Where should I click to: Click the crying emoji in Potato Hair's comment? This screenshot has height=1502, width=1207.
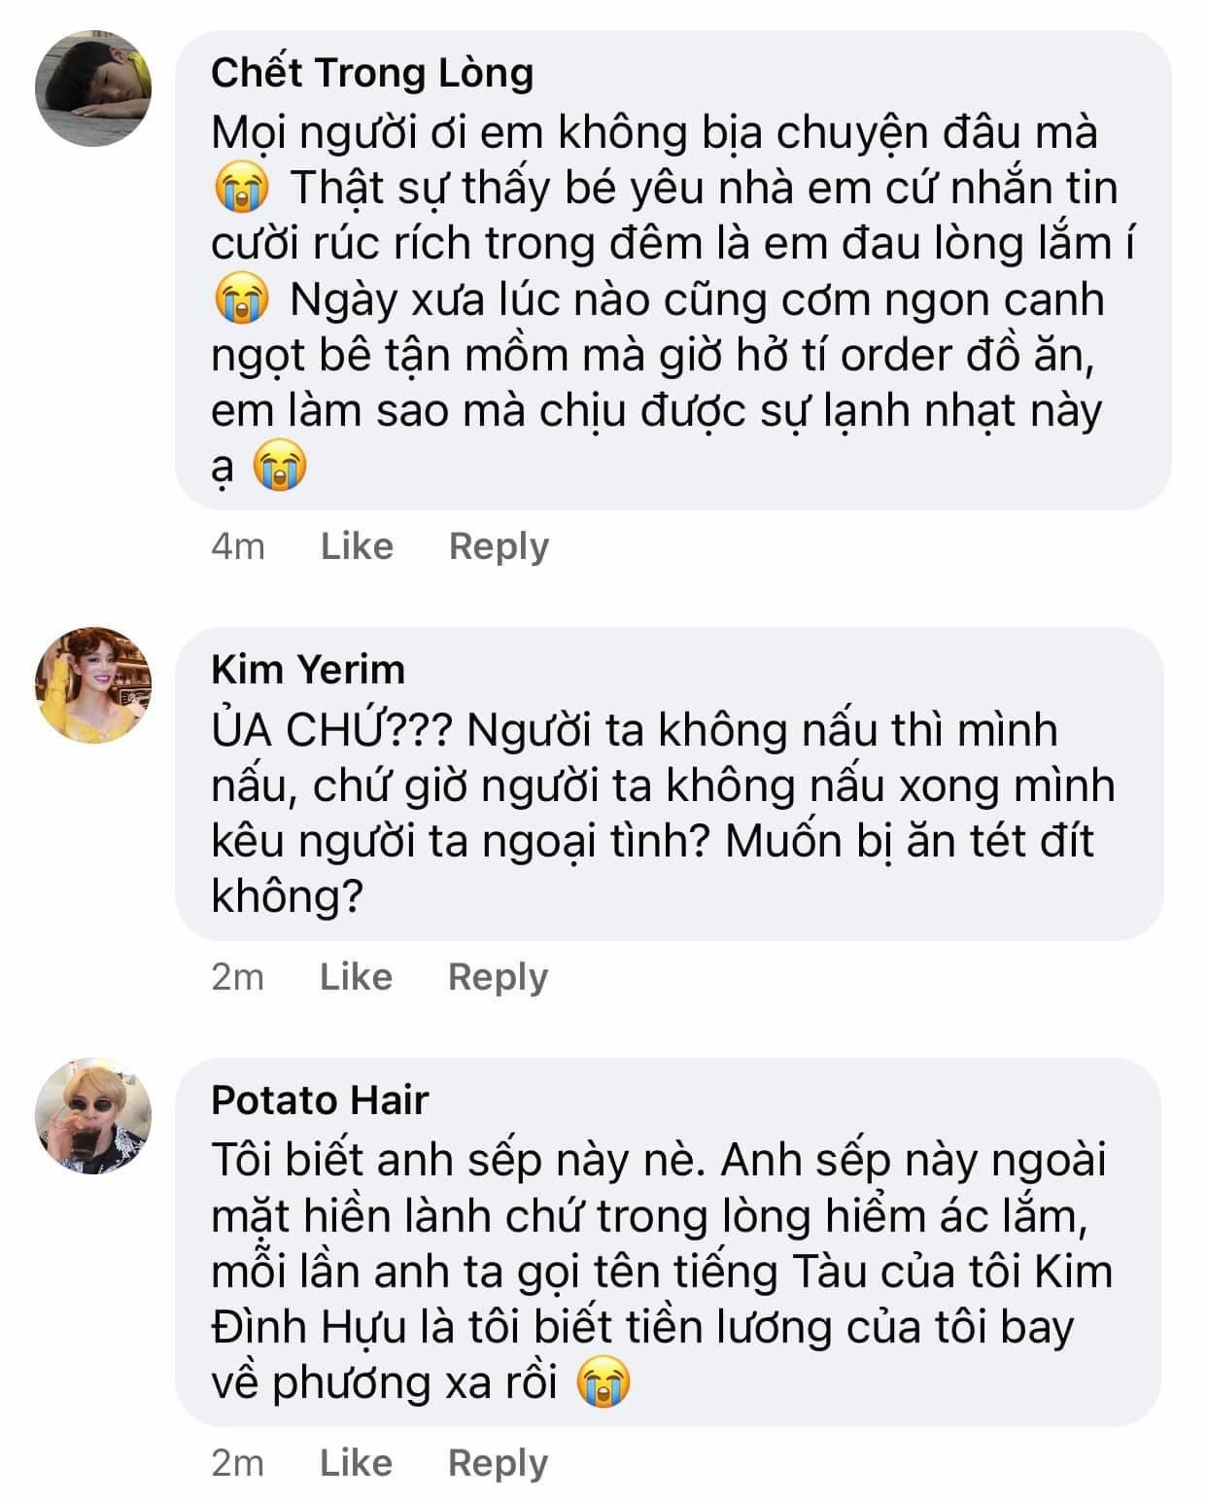[603, 1382]
